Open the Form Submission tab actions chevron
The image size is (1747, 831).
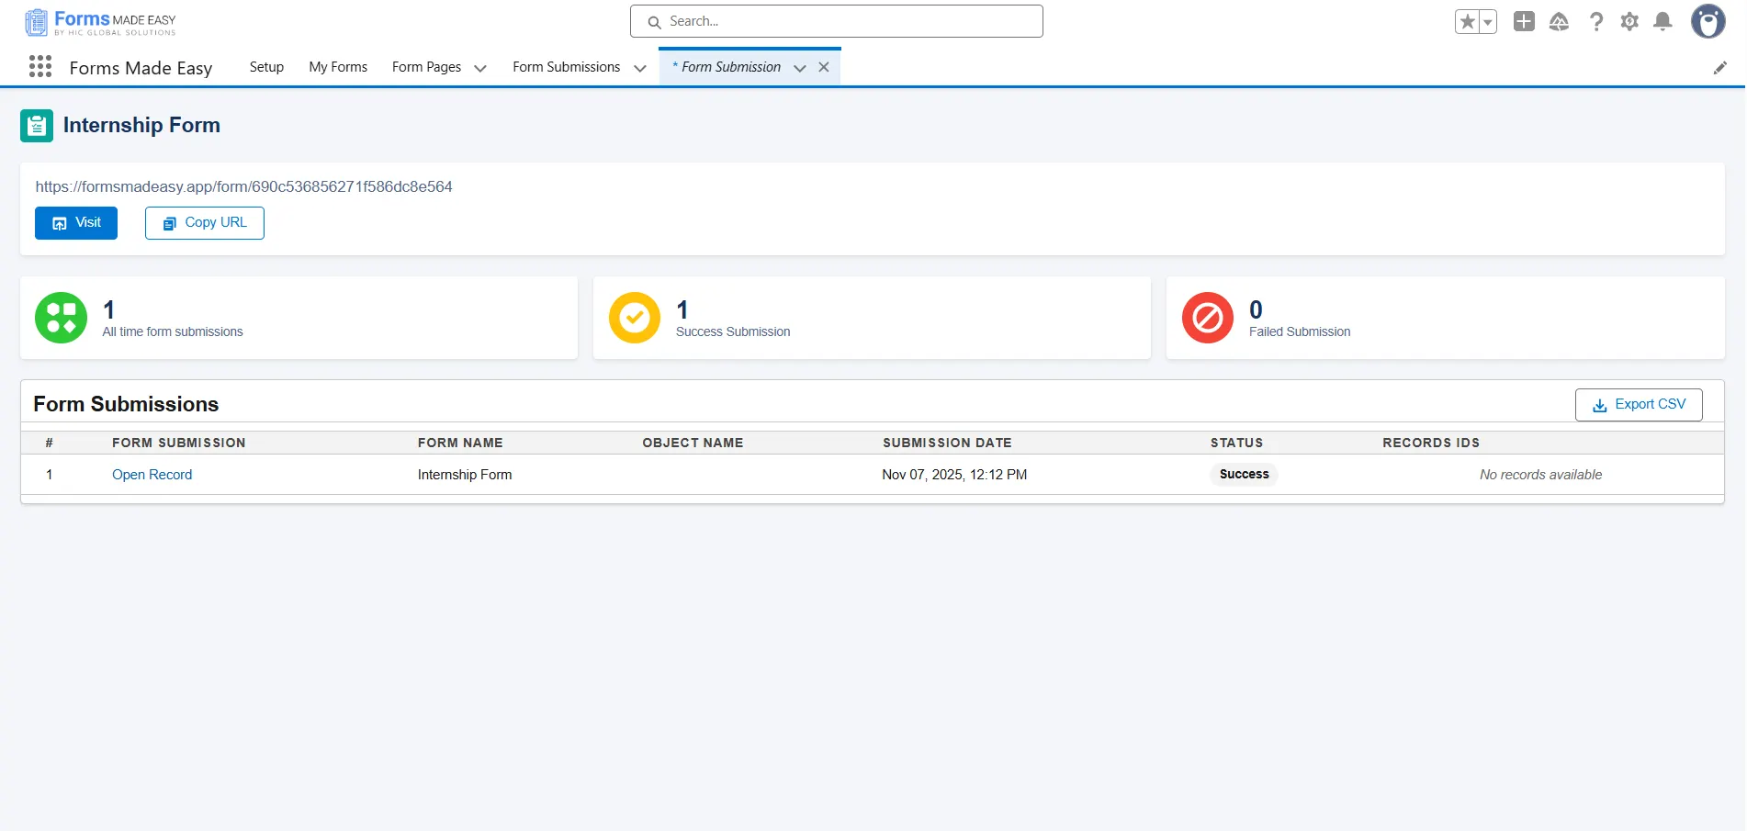pos(799,68)
